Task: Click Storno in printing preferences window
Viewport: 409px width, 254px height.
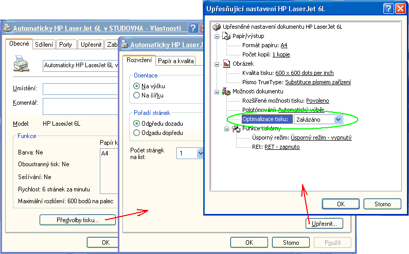Action: [x=291, y=243]
